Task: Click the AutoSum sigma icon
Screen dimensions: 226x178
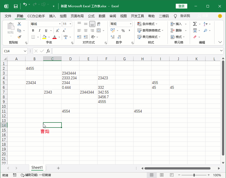Action: tap(195, 24)
